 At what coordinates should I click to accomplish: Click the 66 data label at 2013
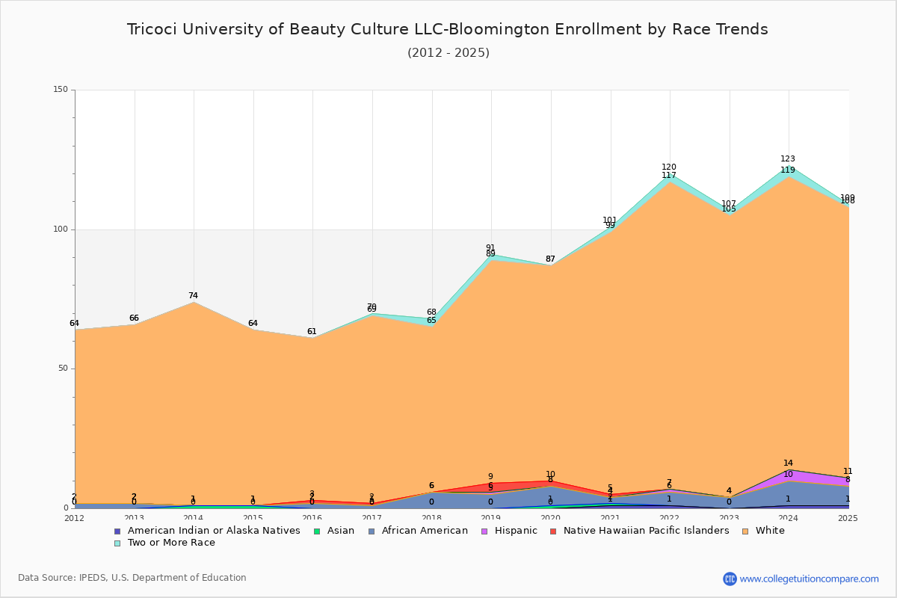134,318
